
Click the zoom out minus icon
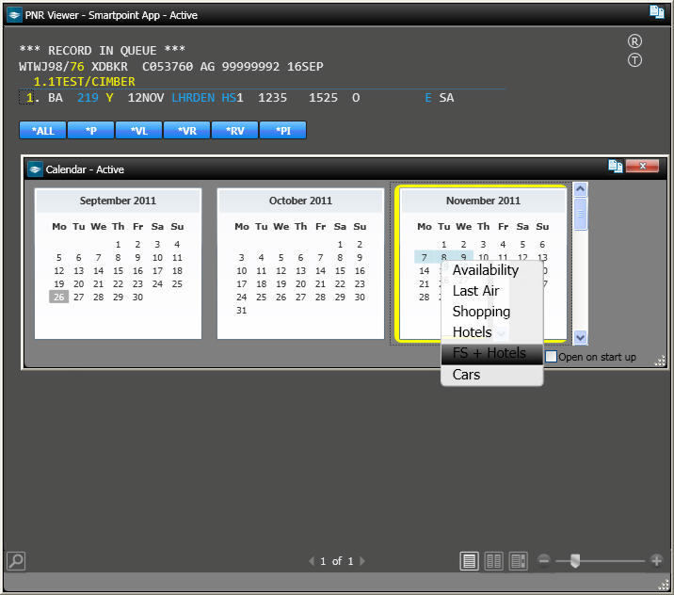coord(544,560)
